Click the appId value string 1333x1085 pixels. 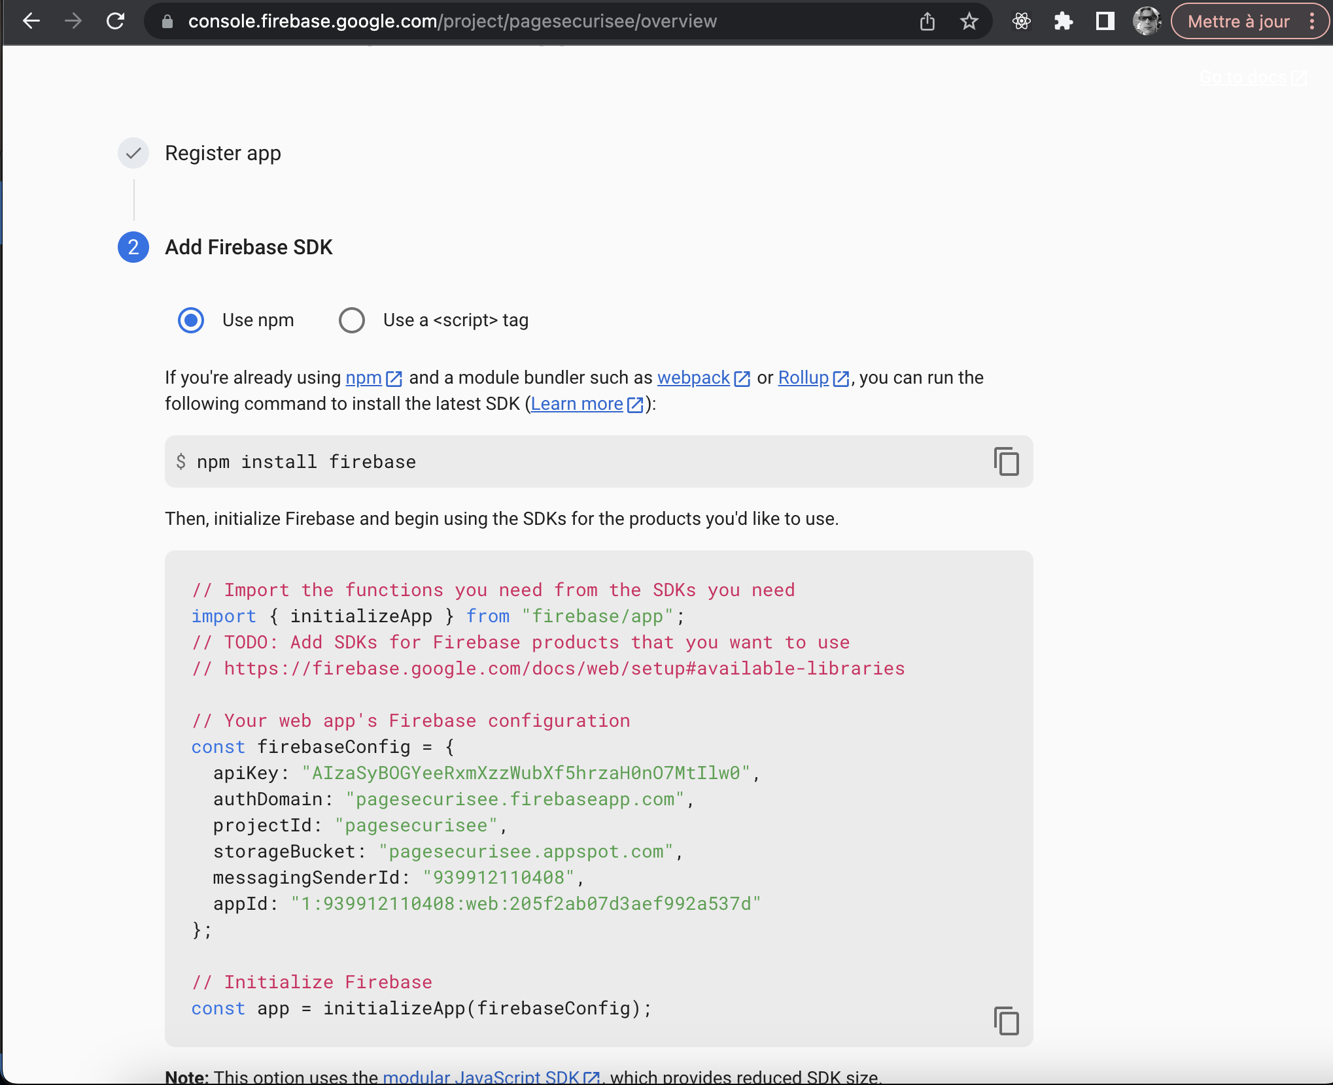[x=527, y=904]
